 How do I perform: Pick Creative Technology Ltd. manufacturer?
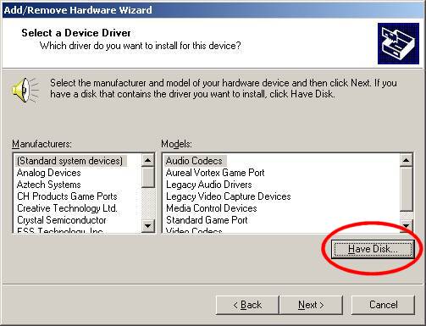(67, 208)
